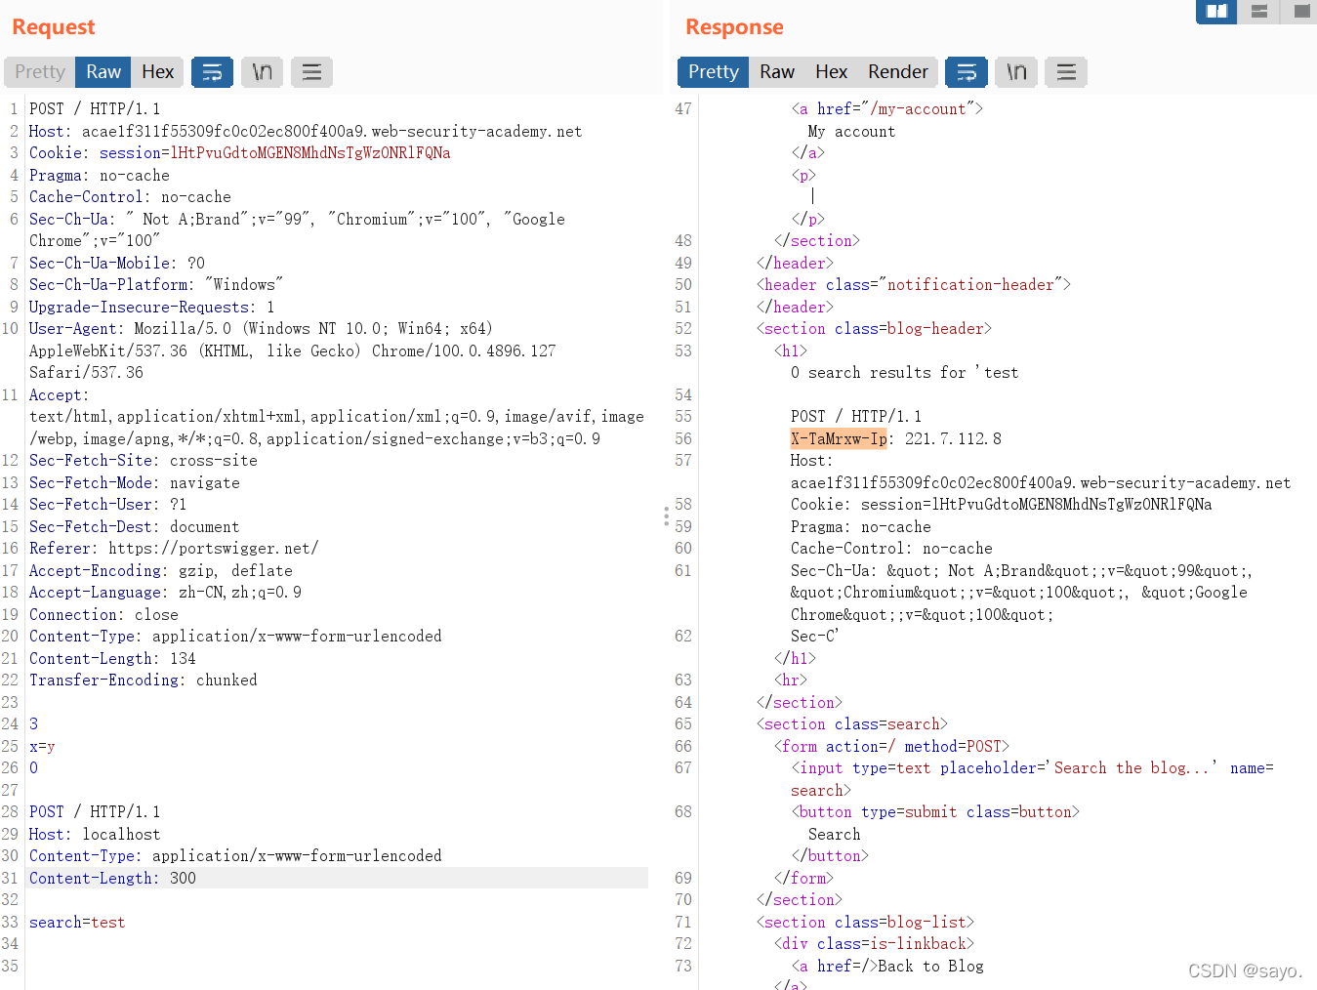The width and height of the screenshot is (1317, 990).
Task: Click the 'Sec-Fetch-Dest: document' header line
Action: pyautogui.click(x=135, y=526)
